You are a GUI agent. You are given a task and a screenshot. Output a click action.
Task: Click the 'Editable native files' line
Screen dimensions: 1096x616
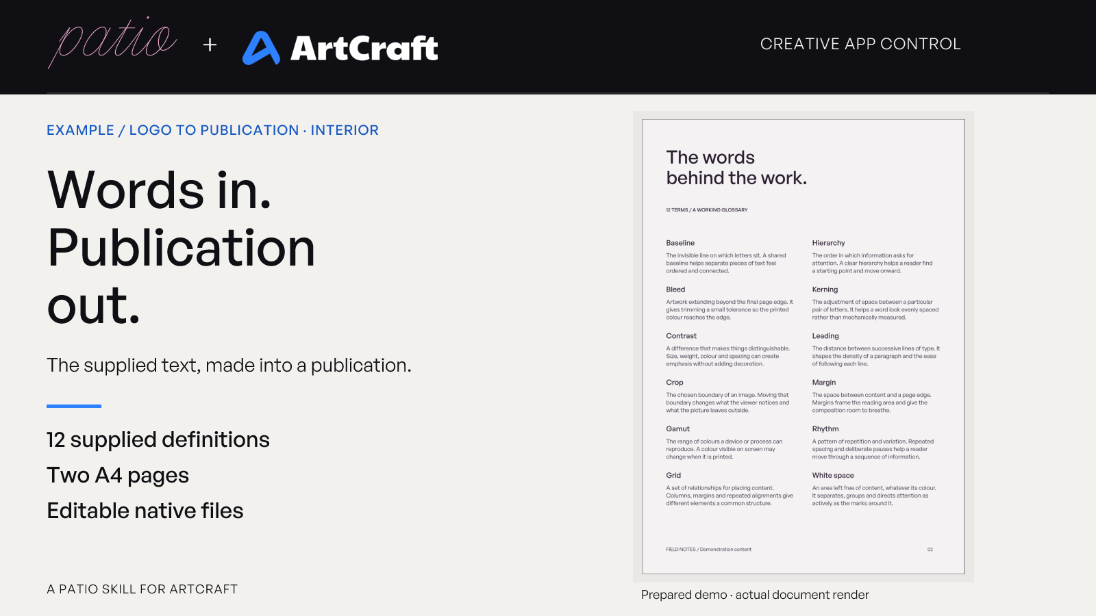[x=145, y=511]
